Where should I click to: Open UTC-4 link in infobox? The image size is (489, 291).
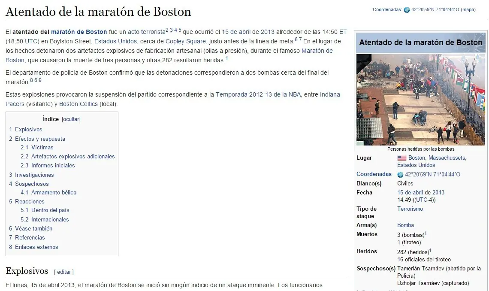click(x=424, y=200)
